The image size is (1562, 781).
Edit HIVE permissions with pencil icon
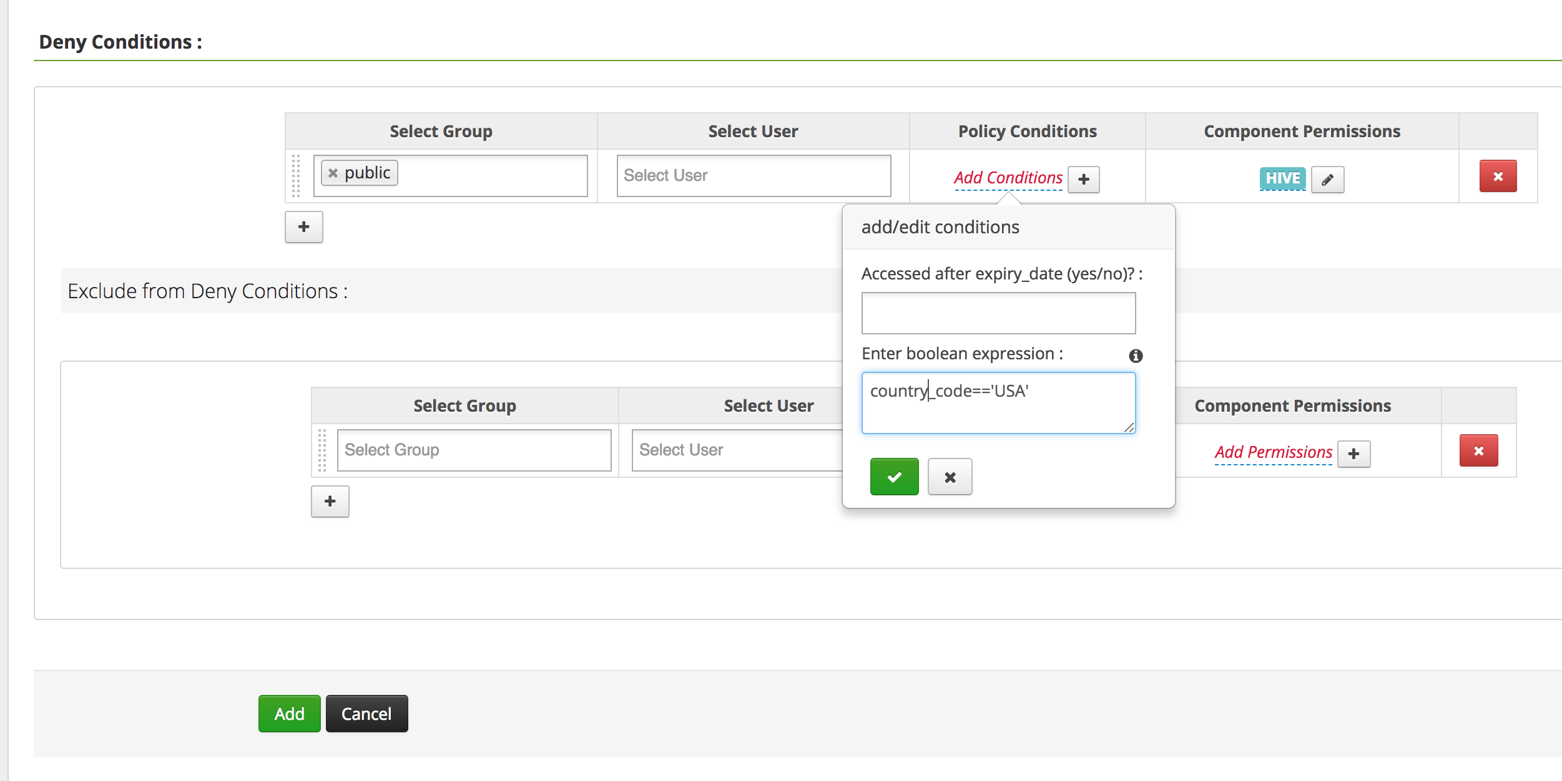click(1327, 180)
